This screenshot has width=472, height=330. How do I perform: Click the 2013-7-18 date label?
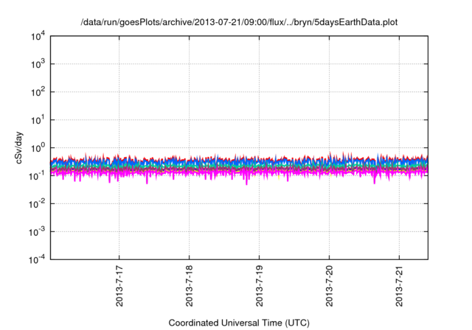[190, 286]
